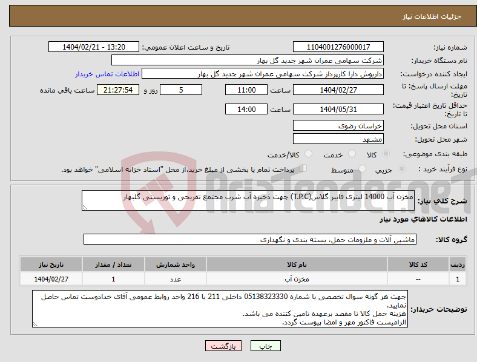The height and width of the screenshot is (362, 477).
Task: Click the طبقه بندی موضوعی label
Action: [435, 154]
